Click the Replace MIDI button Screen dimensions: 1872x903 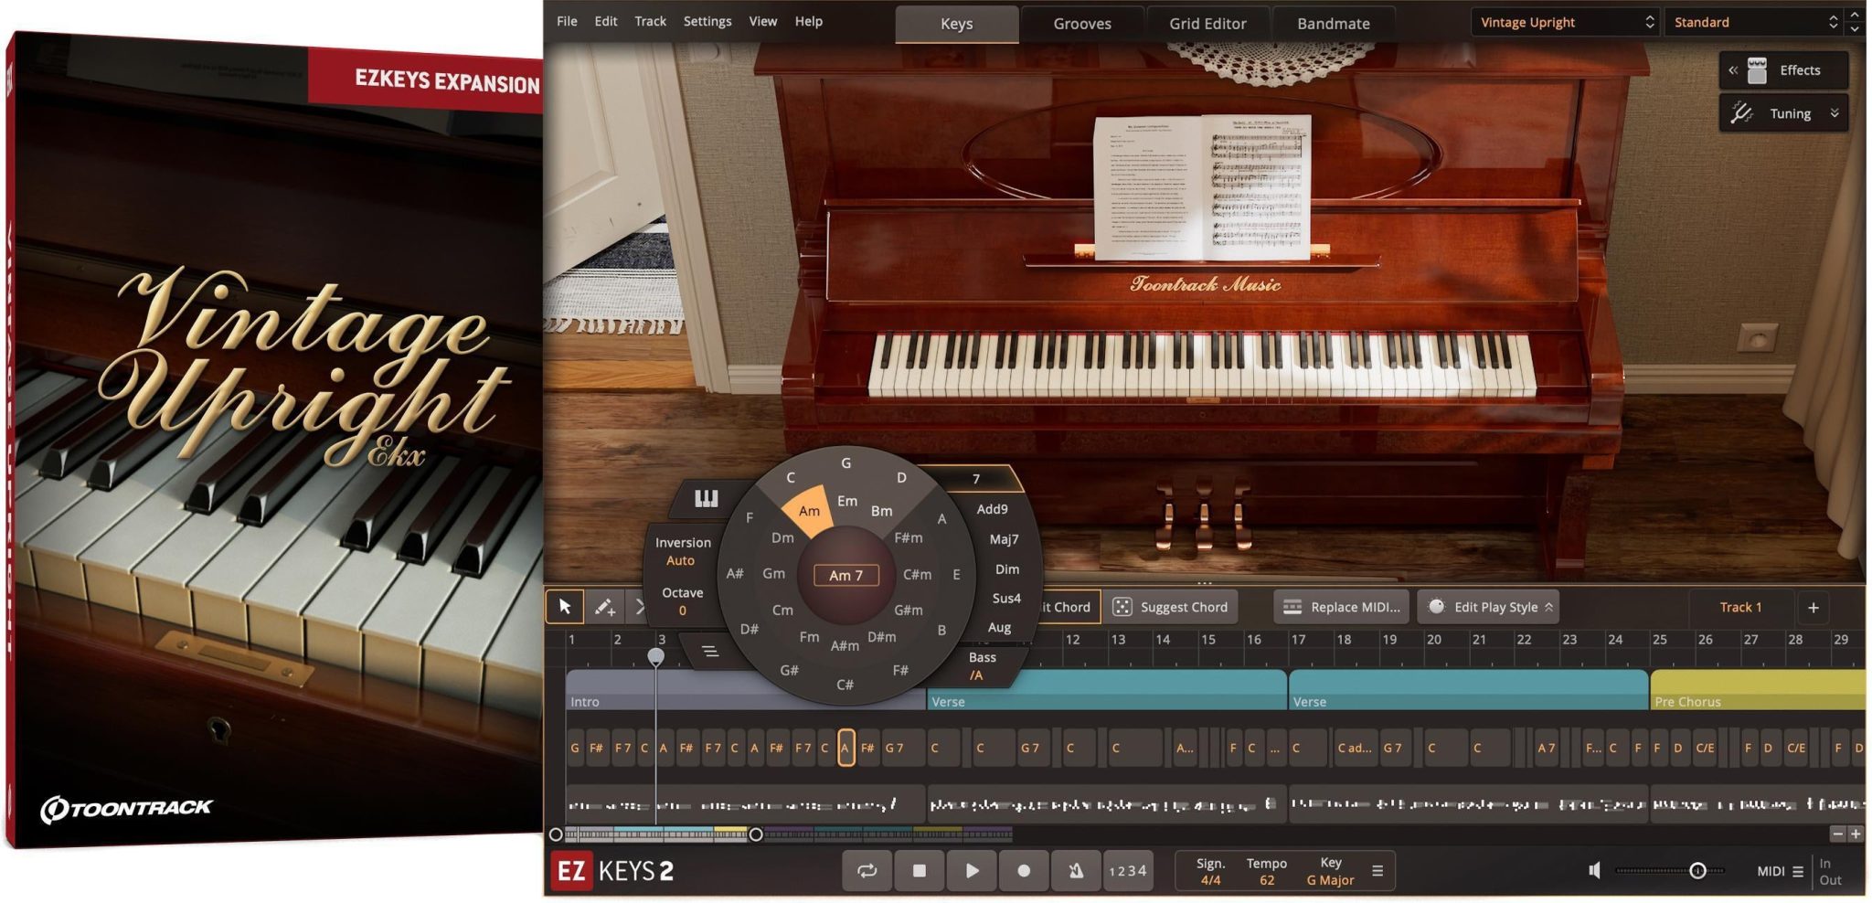point(1341,607)
